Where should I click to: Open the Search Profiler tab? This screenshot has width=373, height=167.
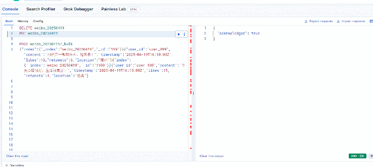click(x=41, y=9)
